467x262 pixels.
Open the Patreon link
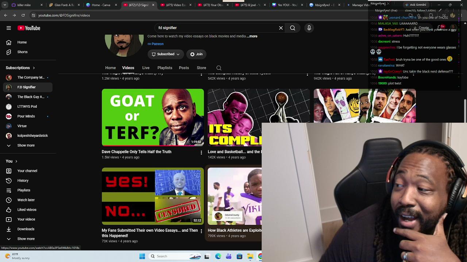155,44
